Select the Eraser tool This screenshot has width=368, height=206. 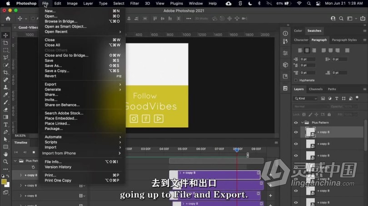(x=5, y=110)
